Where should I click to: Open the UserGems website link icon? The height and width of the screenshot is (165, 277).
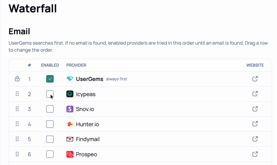click(x=255, y=79)
